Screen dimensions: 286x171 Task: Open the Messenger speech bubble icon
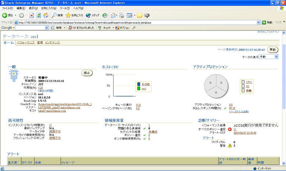(x=147, y=15)
